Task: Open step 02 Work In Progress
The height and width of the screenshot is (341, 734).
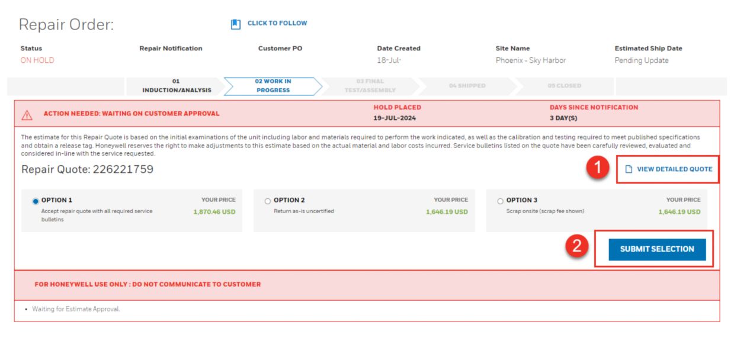Action: click(x=273, y=86)
